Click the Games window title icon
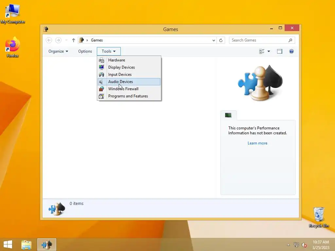Viewport: 335px width, 251px height. pyautogui.click(x=46, y=29)
